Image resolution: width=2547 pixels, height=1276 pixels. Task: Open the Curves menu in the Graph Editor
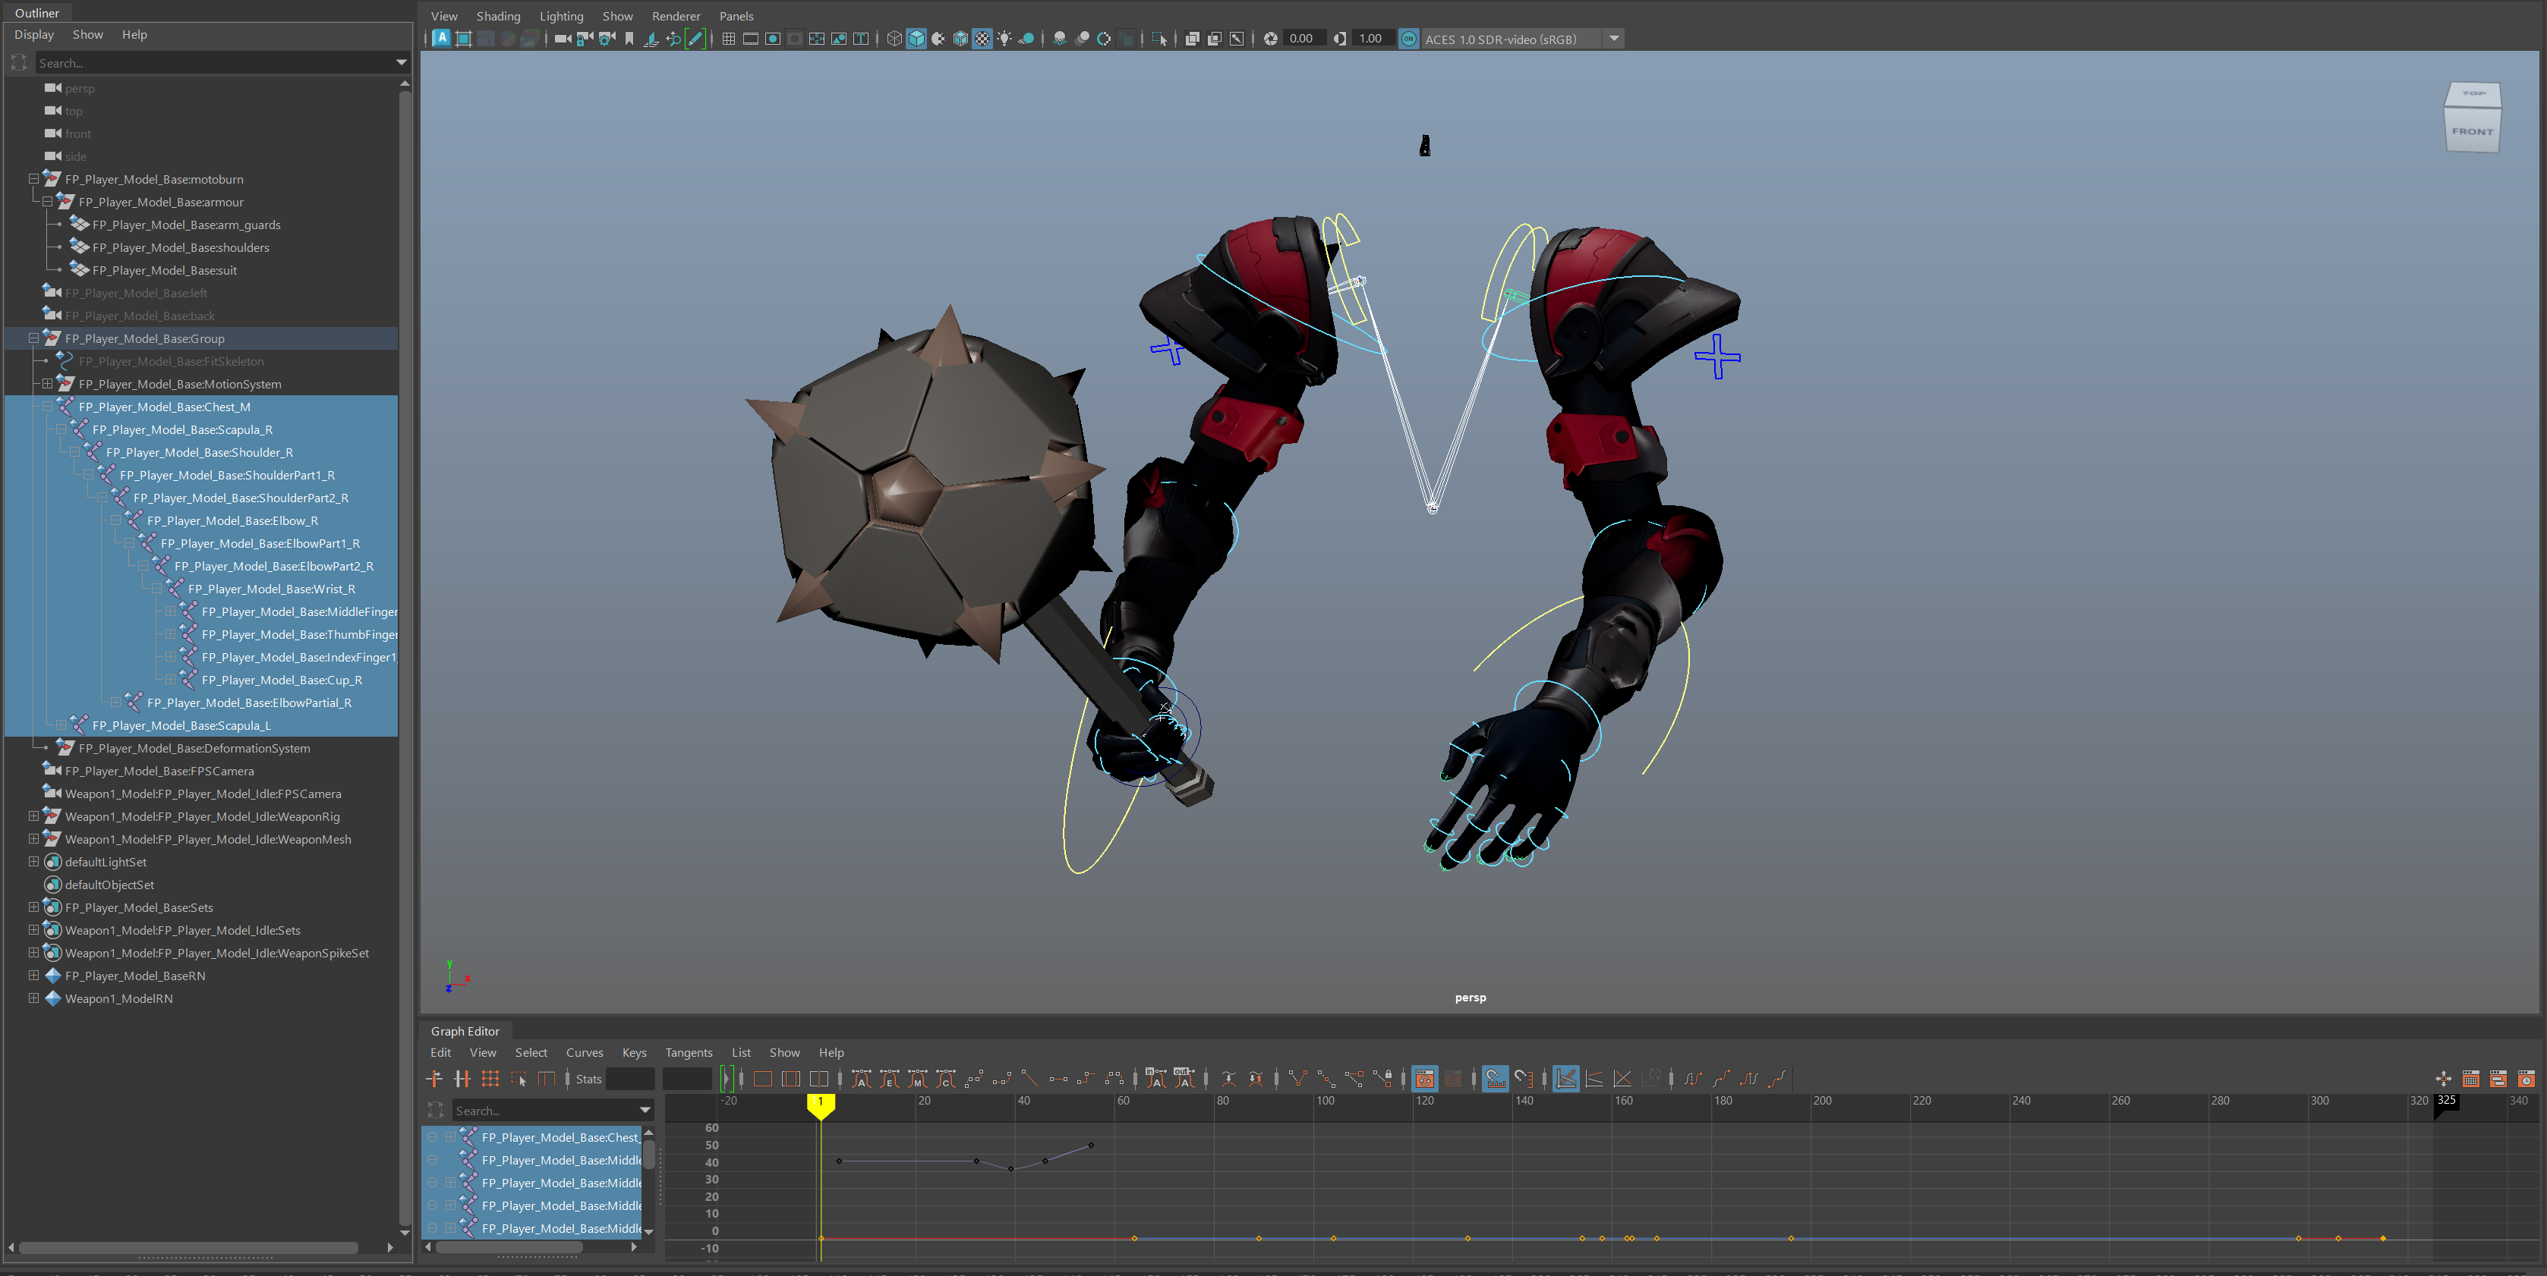(x=585, y=1053)
